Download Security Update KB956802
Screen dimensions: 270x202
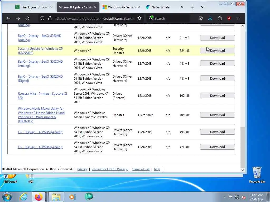tap(217, 51)
